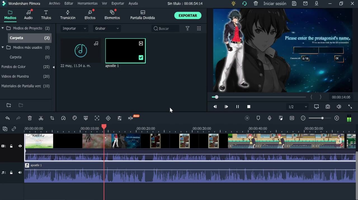Viewport: 358px width, 200px height.
Task: Click the Zoom to fit timeline icon
Action: pyautogui.click(x=292, y=118)
